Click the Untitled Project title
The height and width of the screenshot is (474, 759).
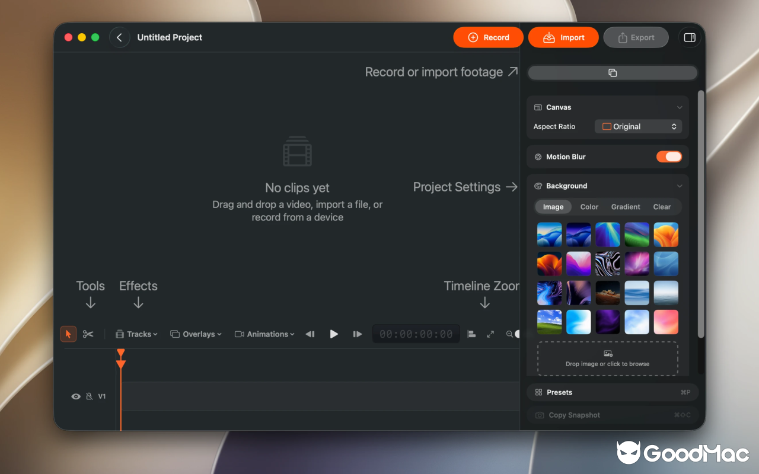(170, 37)
